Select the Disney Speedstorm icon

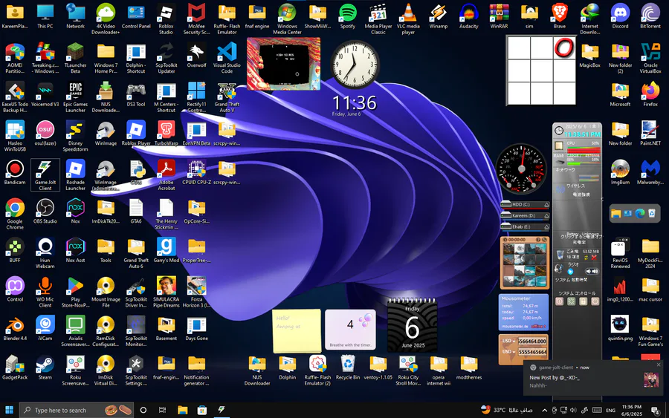click(x=75, y=137)
